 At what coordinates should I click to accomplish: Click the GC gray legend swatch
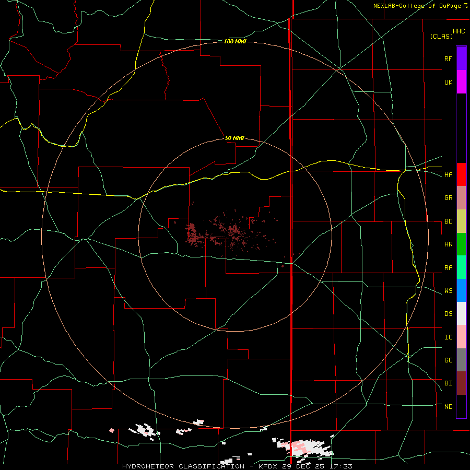coord(461,360)
